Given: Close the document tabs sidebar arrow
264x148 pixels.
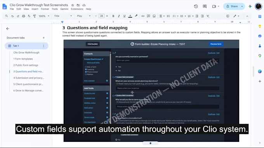Looking at the screenshot, I should click(x=8, y=29).
